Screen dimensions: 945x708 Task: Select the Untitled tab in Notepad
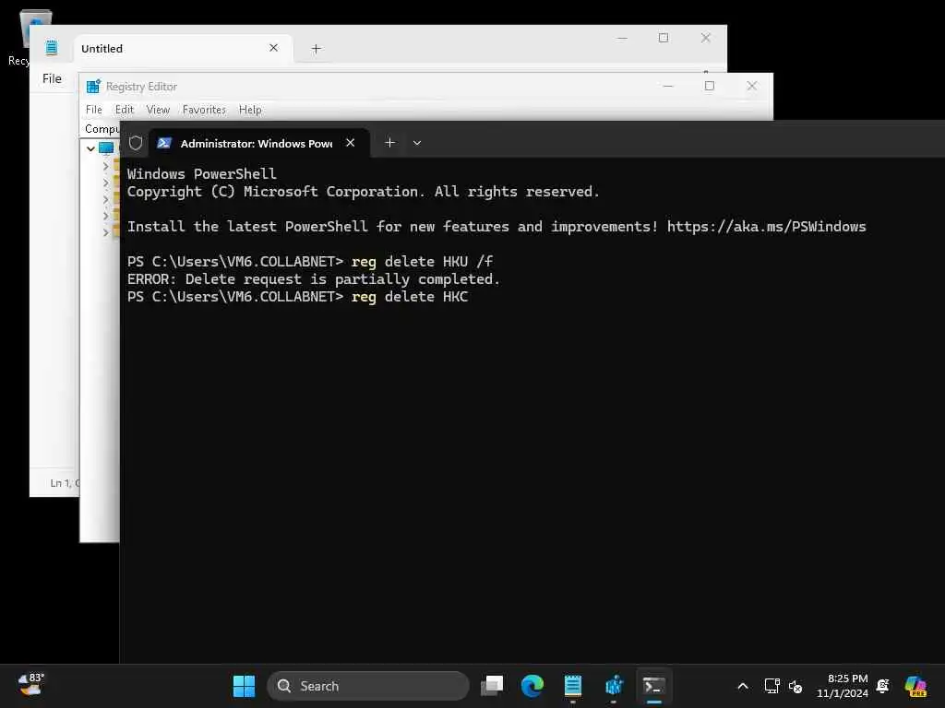[x=183, y=48]
